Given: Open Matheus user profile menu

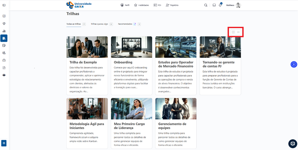Looking at the screenshot, I should click(x=233, y=5).
